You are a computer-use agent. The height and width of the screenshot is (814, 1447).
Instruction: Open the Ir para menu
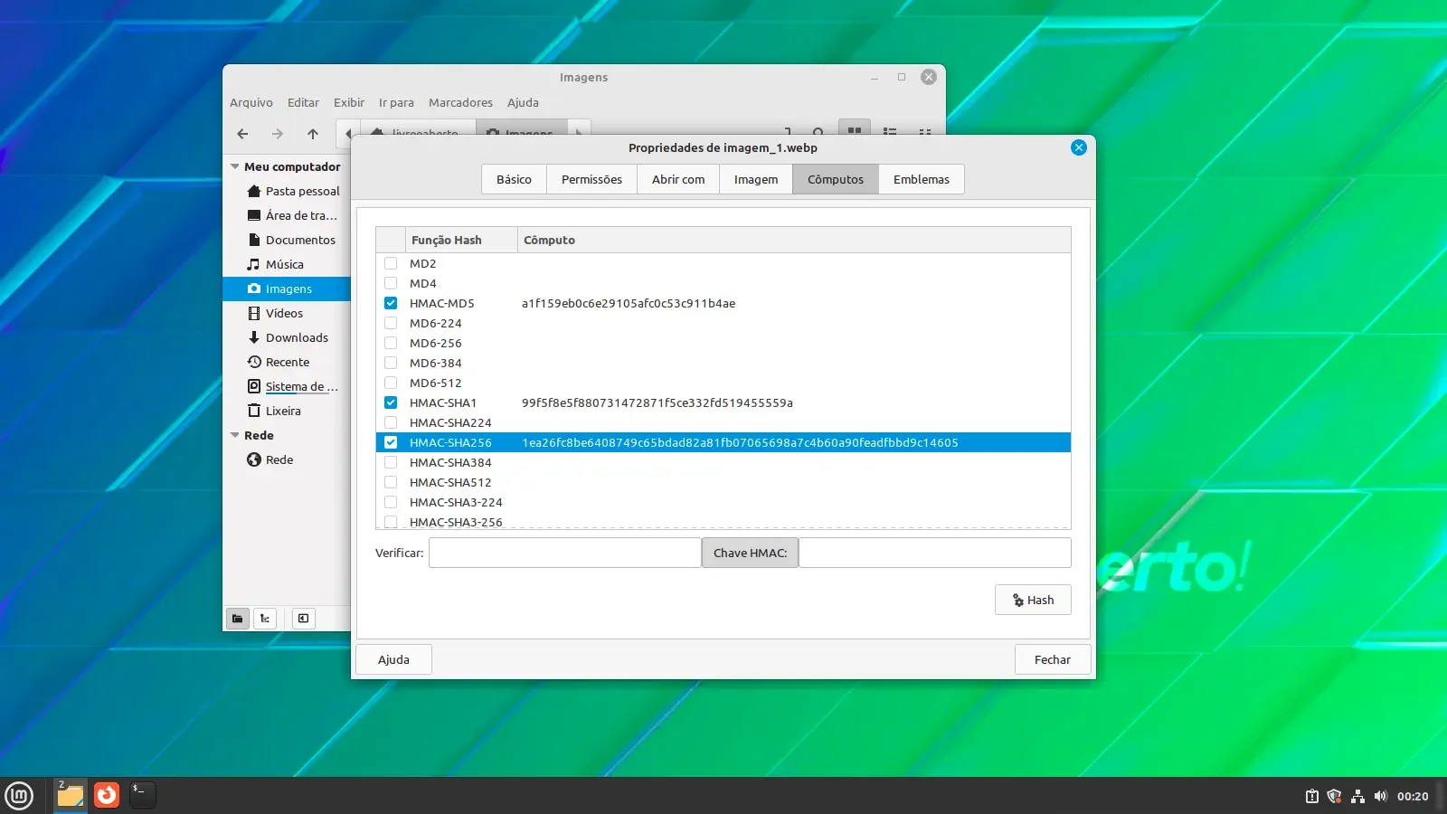point(396,102)
